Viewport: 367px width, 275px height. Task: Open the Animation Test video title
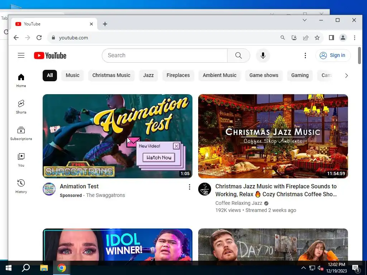(79, 186)
